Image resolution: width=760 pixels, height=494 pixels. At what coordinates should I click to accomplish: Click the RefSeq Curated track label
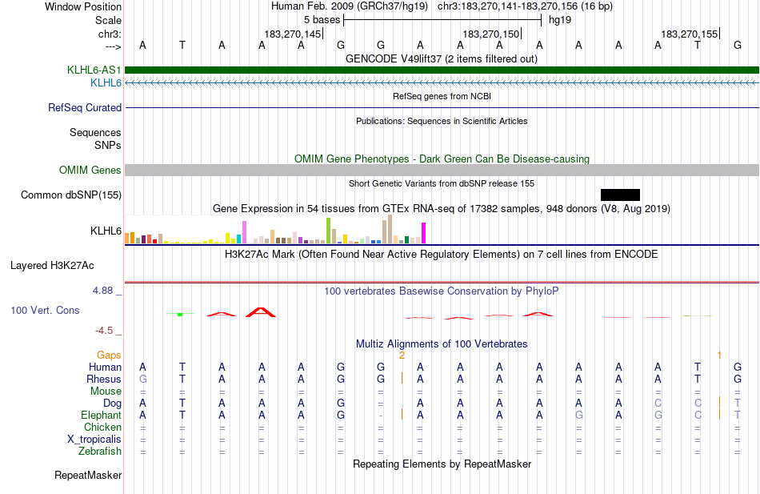point(84,107)
